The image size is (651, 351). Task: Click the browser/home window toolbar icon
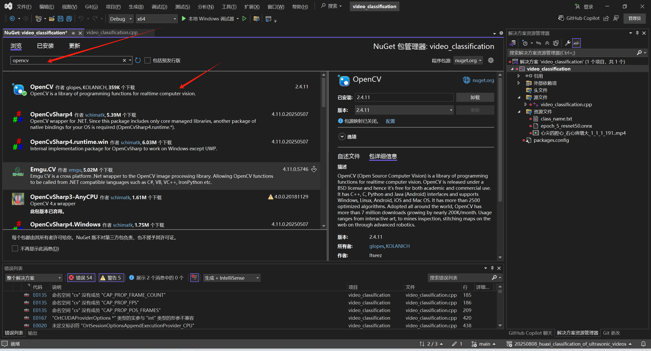268,19
